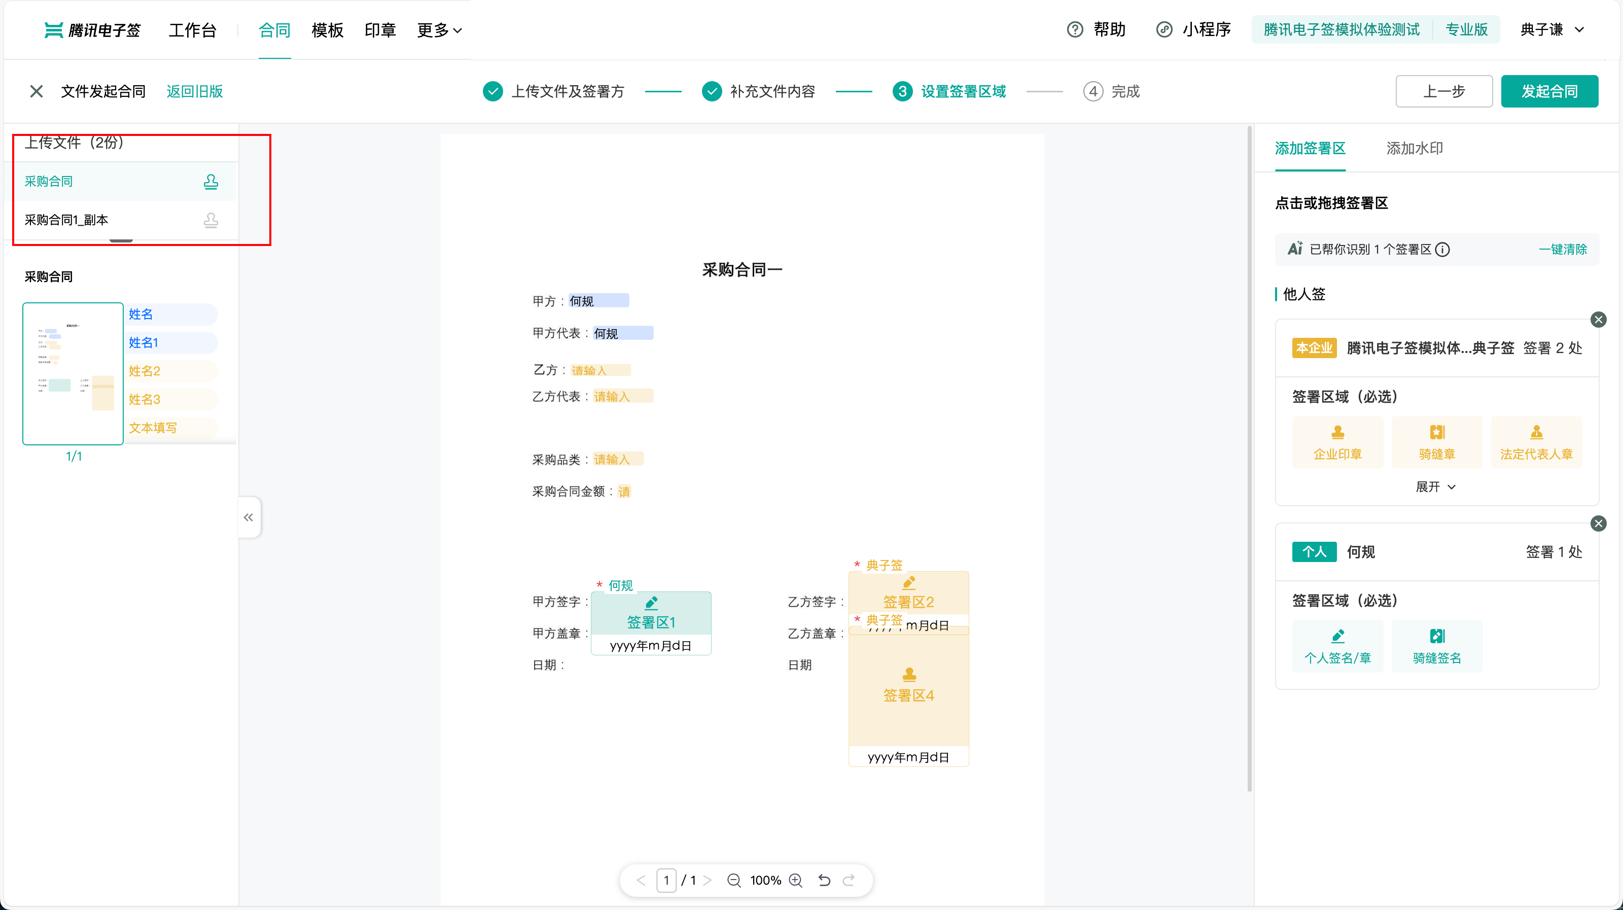Switch to 添加签署区 tab
This screenshot has height=910, width=1623.
click(1311, 148)
